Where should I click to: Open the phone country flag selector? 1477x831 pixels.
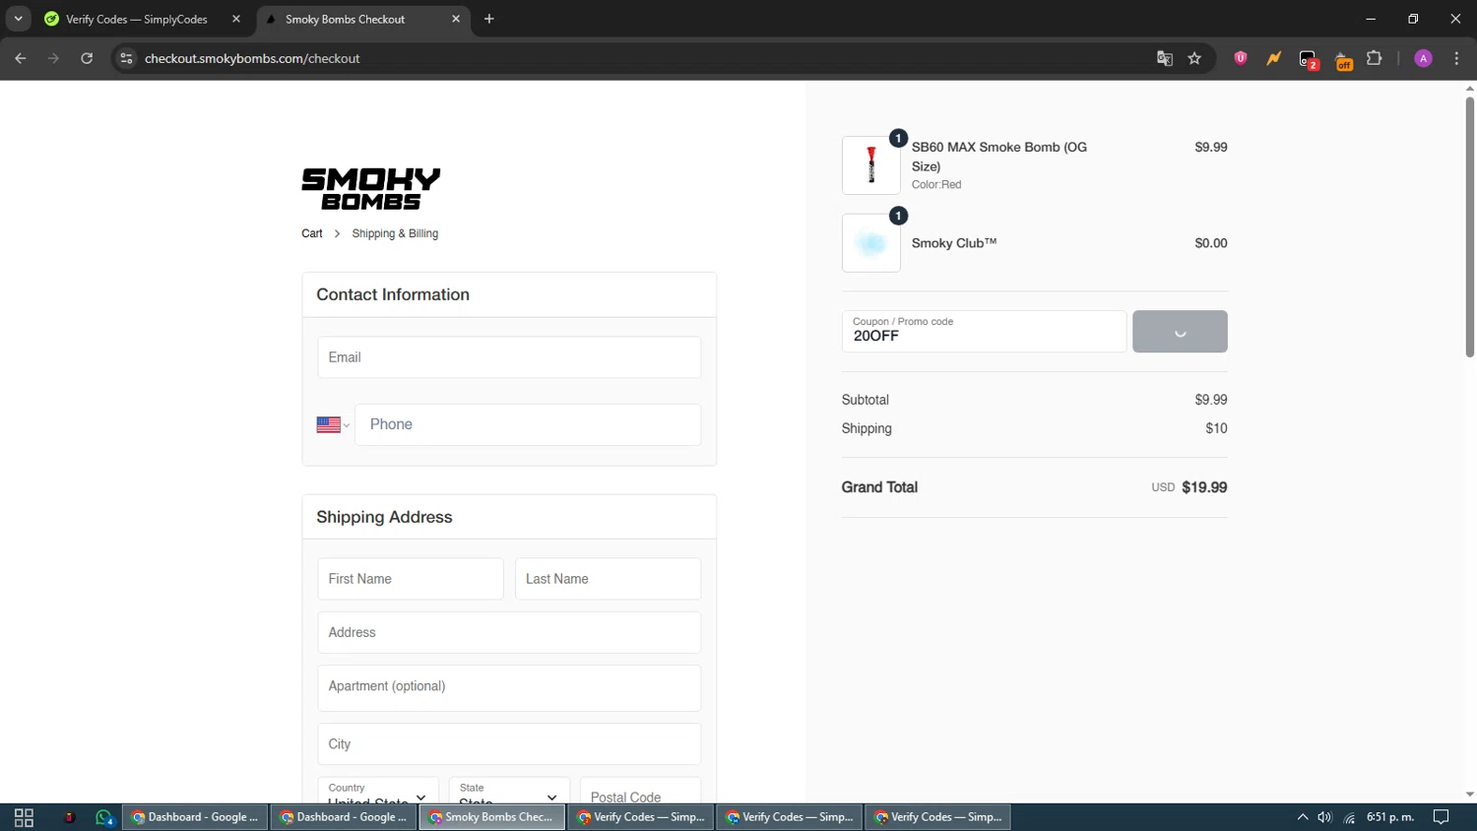coord(333,424)
